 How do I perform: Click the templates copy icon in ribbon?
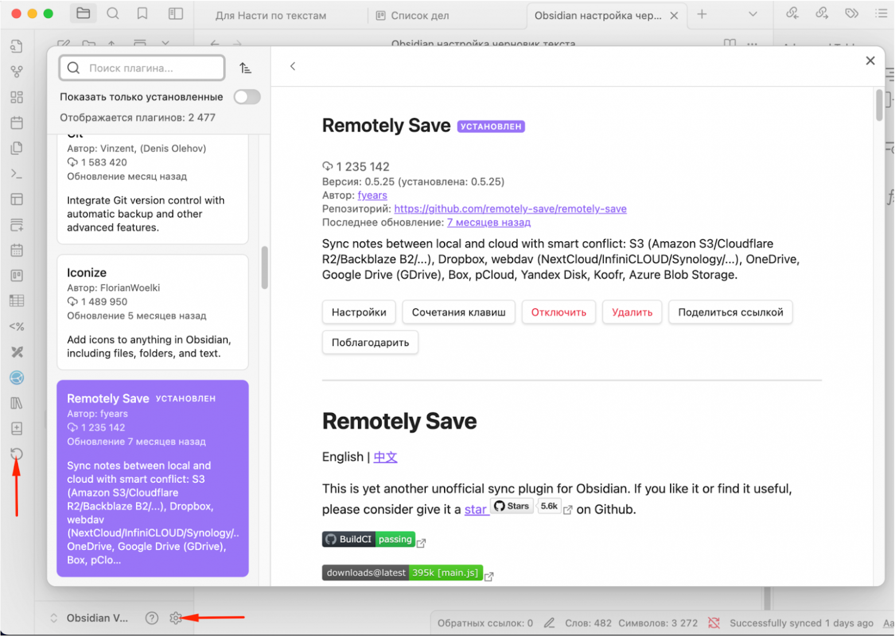17,148
